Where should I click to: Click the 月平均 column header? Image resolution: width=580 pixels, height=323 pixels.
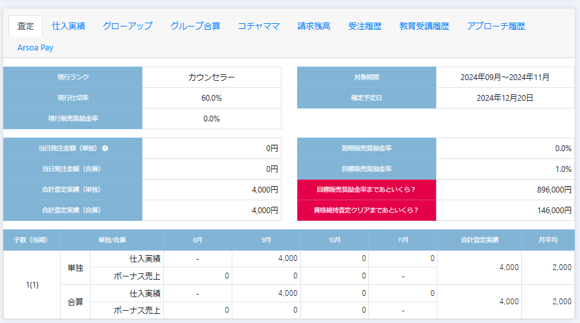point(548,239)
